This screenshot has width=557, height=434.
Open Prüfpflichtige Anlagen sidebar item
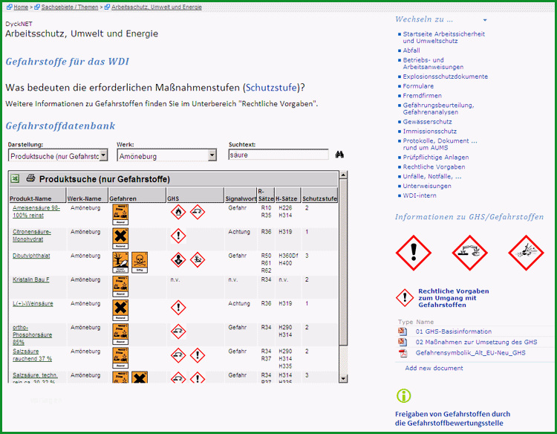tap(435, 157)
